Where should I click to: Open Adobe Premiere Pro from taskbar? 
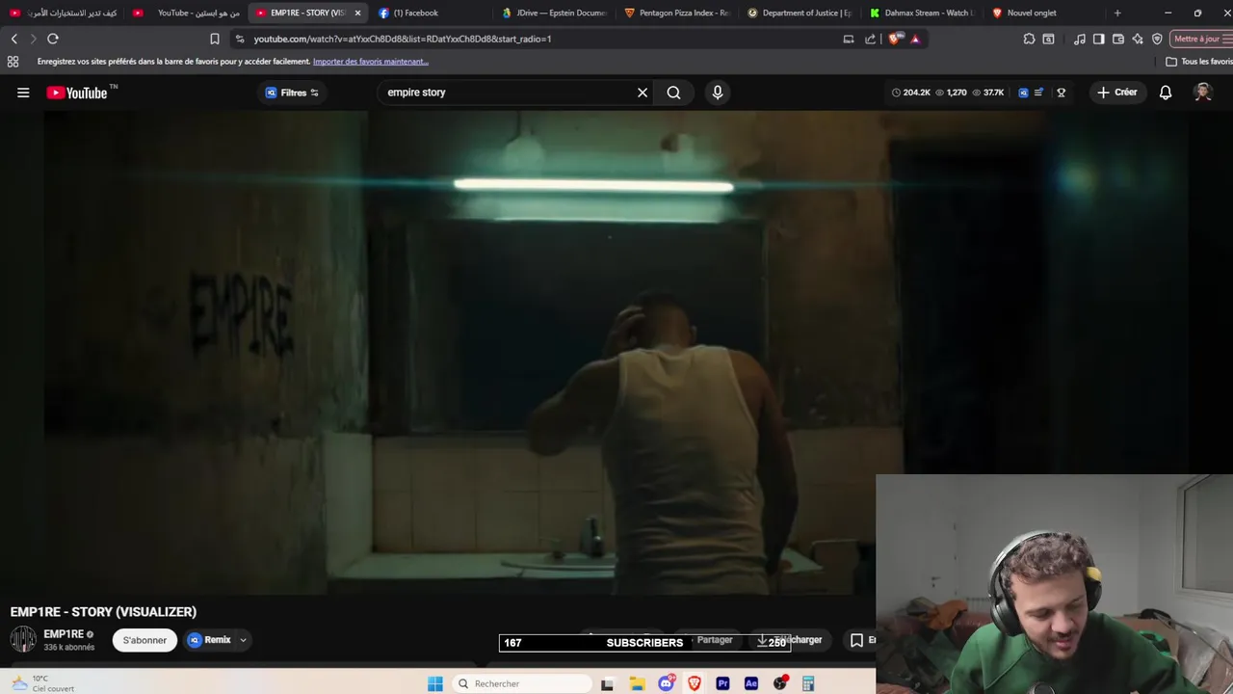(x=722, y=683)
